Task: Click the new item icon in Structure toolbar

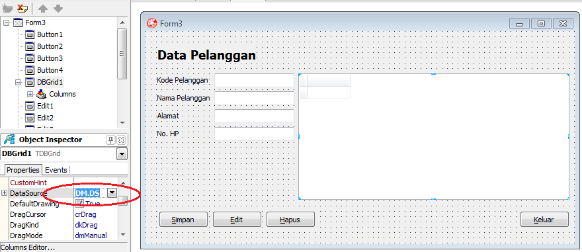Action: point(7,8)
